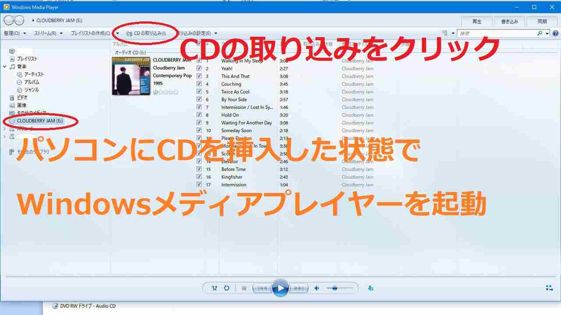Uncheck track 3 This And That checkbox

tap(199, 76)
